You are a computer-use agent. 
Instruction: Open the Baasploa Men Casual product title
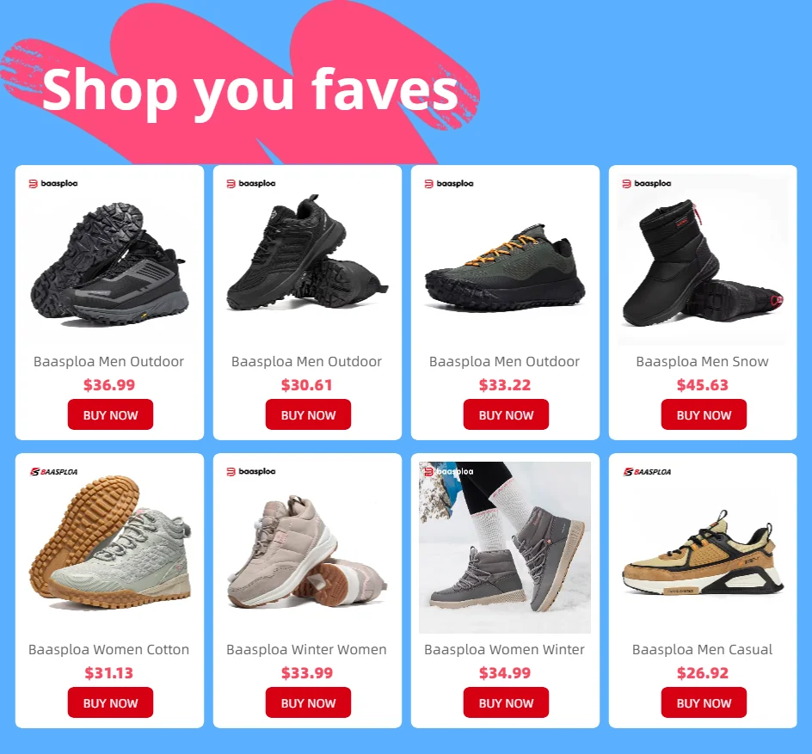702,649
